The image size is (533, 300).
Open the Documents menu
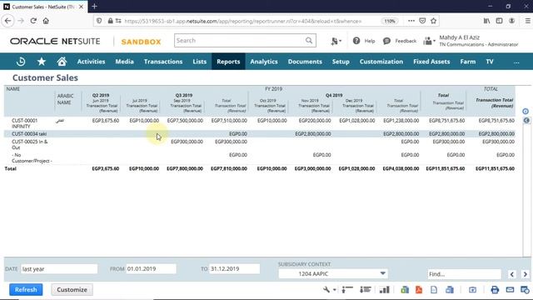(x=305, y=62)
